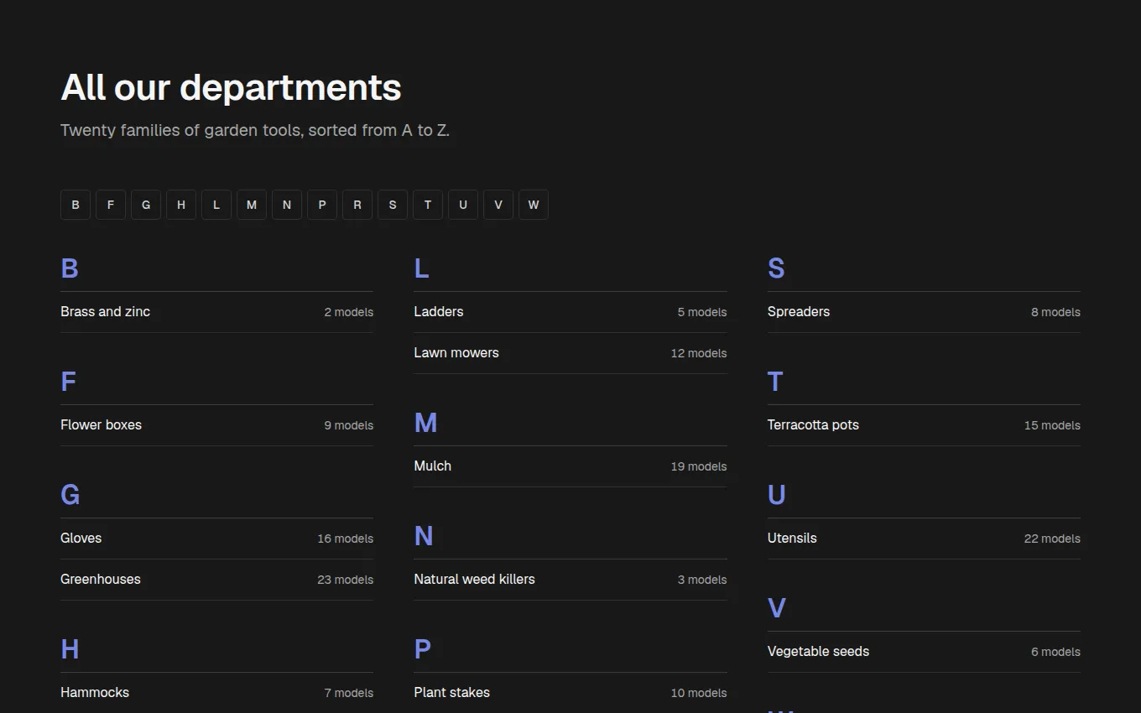The height and width of the screenshot is (713, 1141).
Task: Click the P index letter button
Action: pyautogui.click(x=322, y=205)
